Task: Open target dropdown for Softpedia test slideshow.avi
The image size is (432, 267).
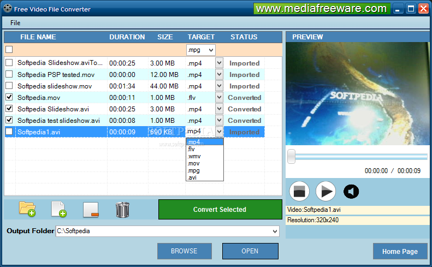Action: [x=219, y=121]
